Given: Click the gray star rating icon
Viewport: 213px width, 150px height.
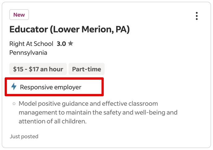Looking at the screenshot, I should point(71,44).
